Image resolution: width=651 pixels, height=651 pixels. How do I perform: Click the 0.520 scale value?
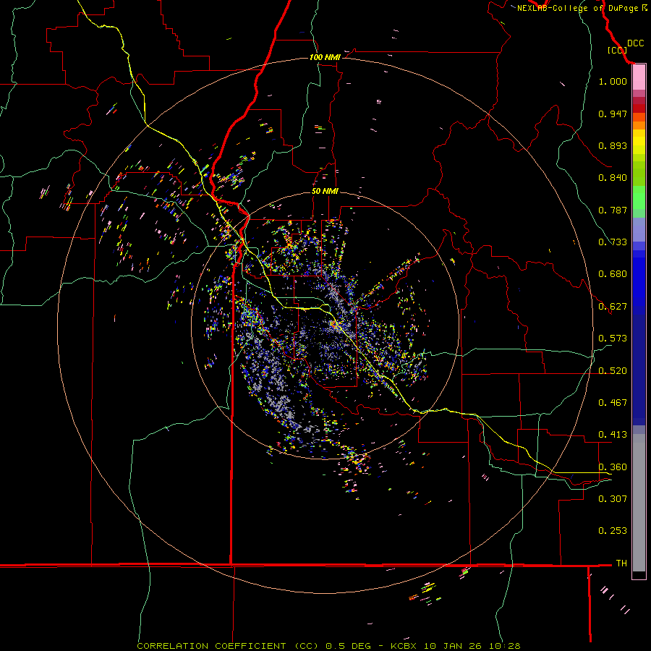point(613,371)
